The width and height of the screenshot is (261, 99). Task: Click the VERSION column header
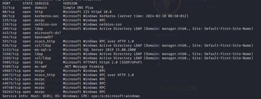point(70,3)
